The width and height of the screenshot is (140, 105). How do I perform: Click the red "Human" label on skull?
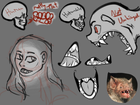coord(14,11)
